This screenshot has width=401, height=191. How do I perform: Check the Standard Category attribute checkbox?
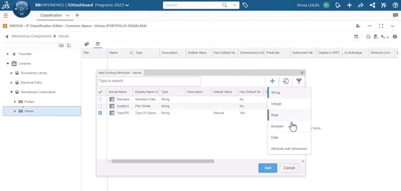pos(100,99)
